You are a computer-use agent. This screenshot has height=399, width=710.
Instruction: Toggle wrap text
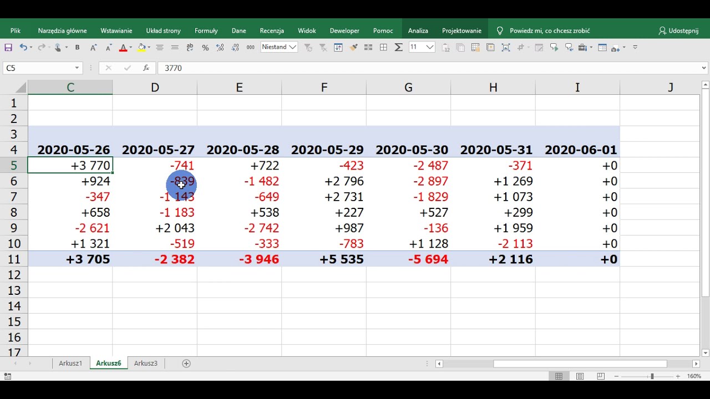190,48
